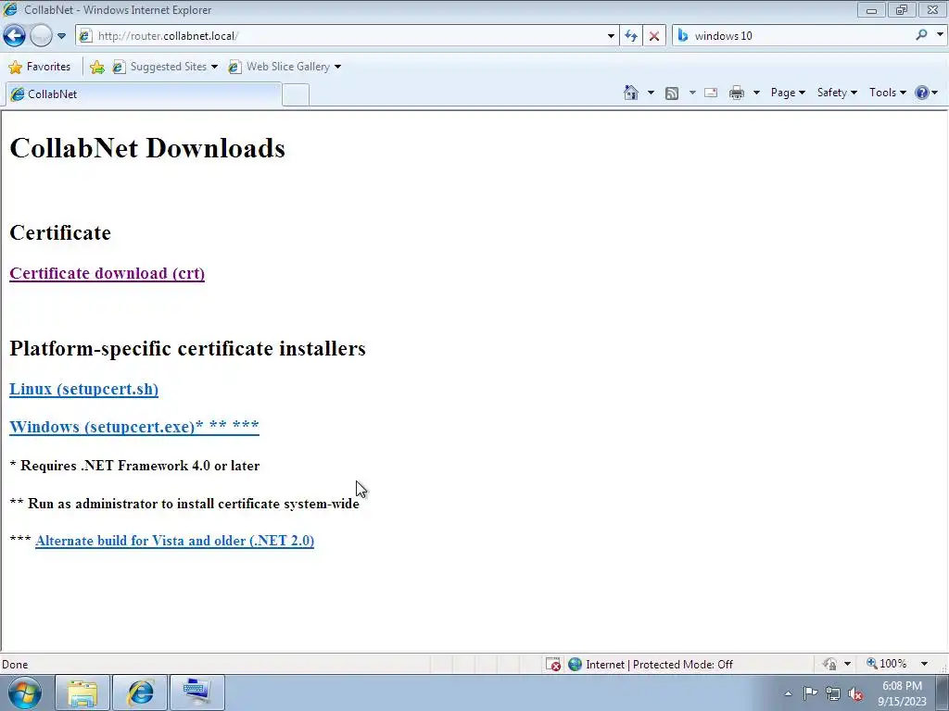Click the page icon in address bar
Viewport: 949px width, 711px height.
85,36
